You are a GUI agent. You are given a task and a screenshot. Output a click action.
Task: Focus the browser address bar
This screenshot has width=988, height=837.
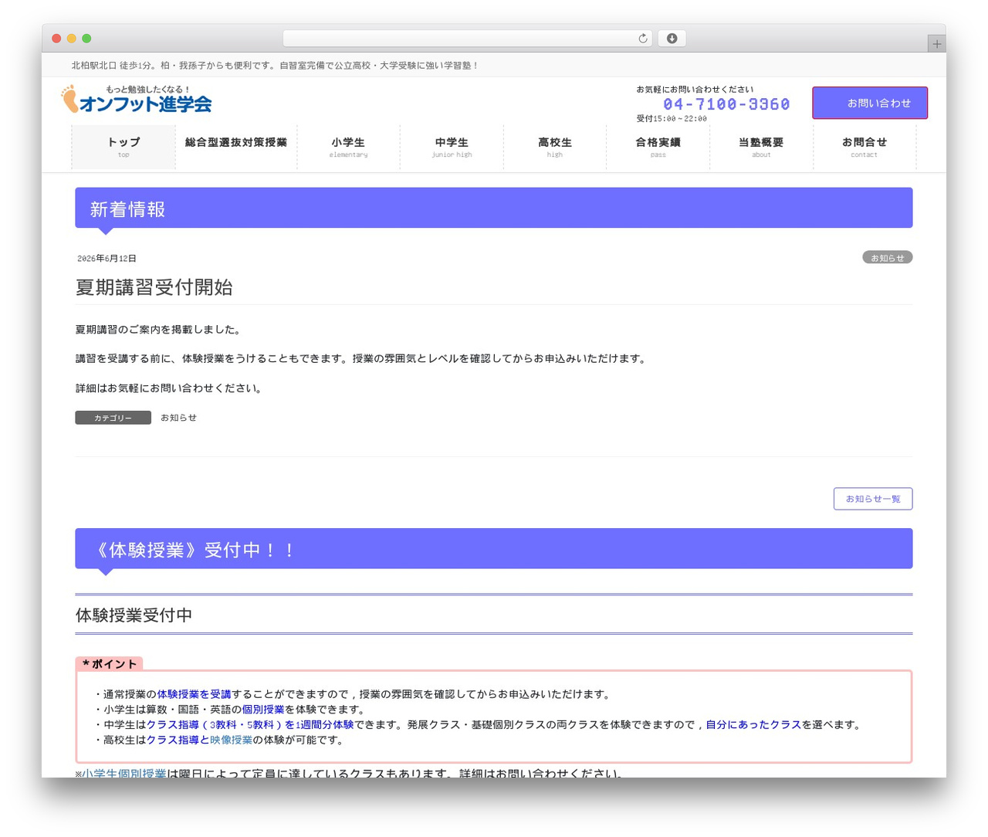point(467,39)
